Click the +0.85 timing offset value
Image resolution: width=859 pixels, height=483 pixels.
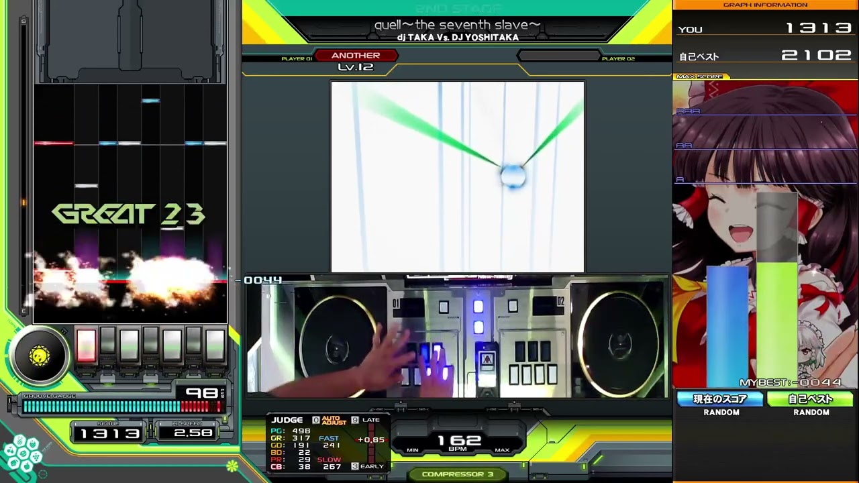[x=371, y=440]
